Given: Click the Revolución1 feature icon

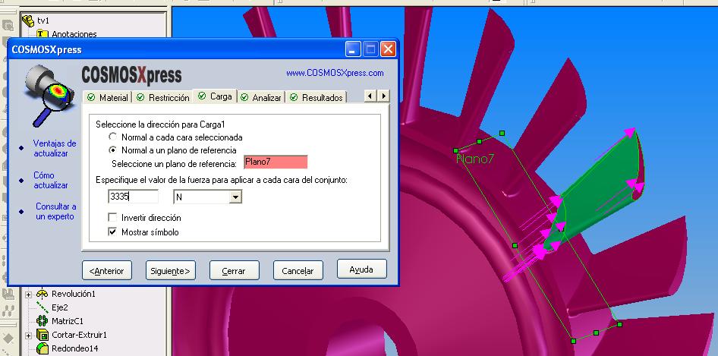Looking at the screenshot, I should point(43,294).
